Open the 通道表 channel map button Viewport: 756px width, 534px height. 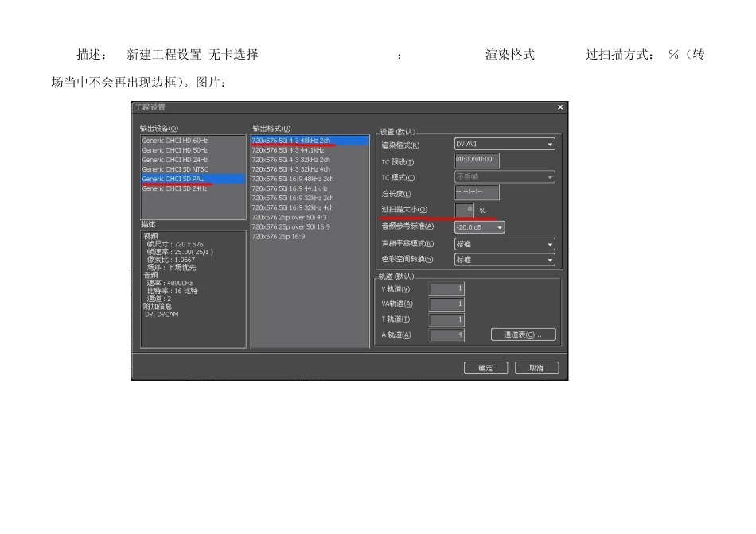pos(523,335)
